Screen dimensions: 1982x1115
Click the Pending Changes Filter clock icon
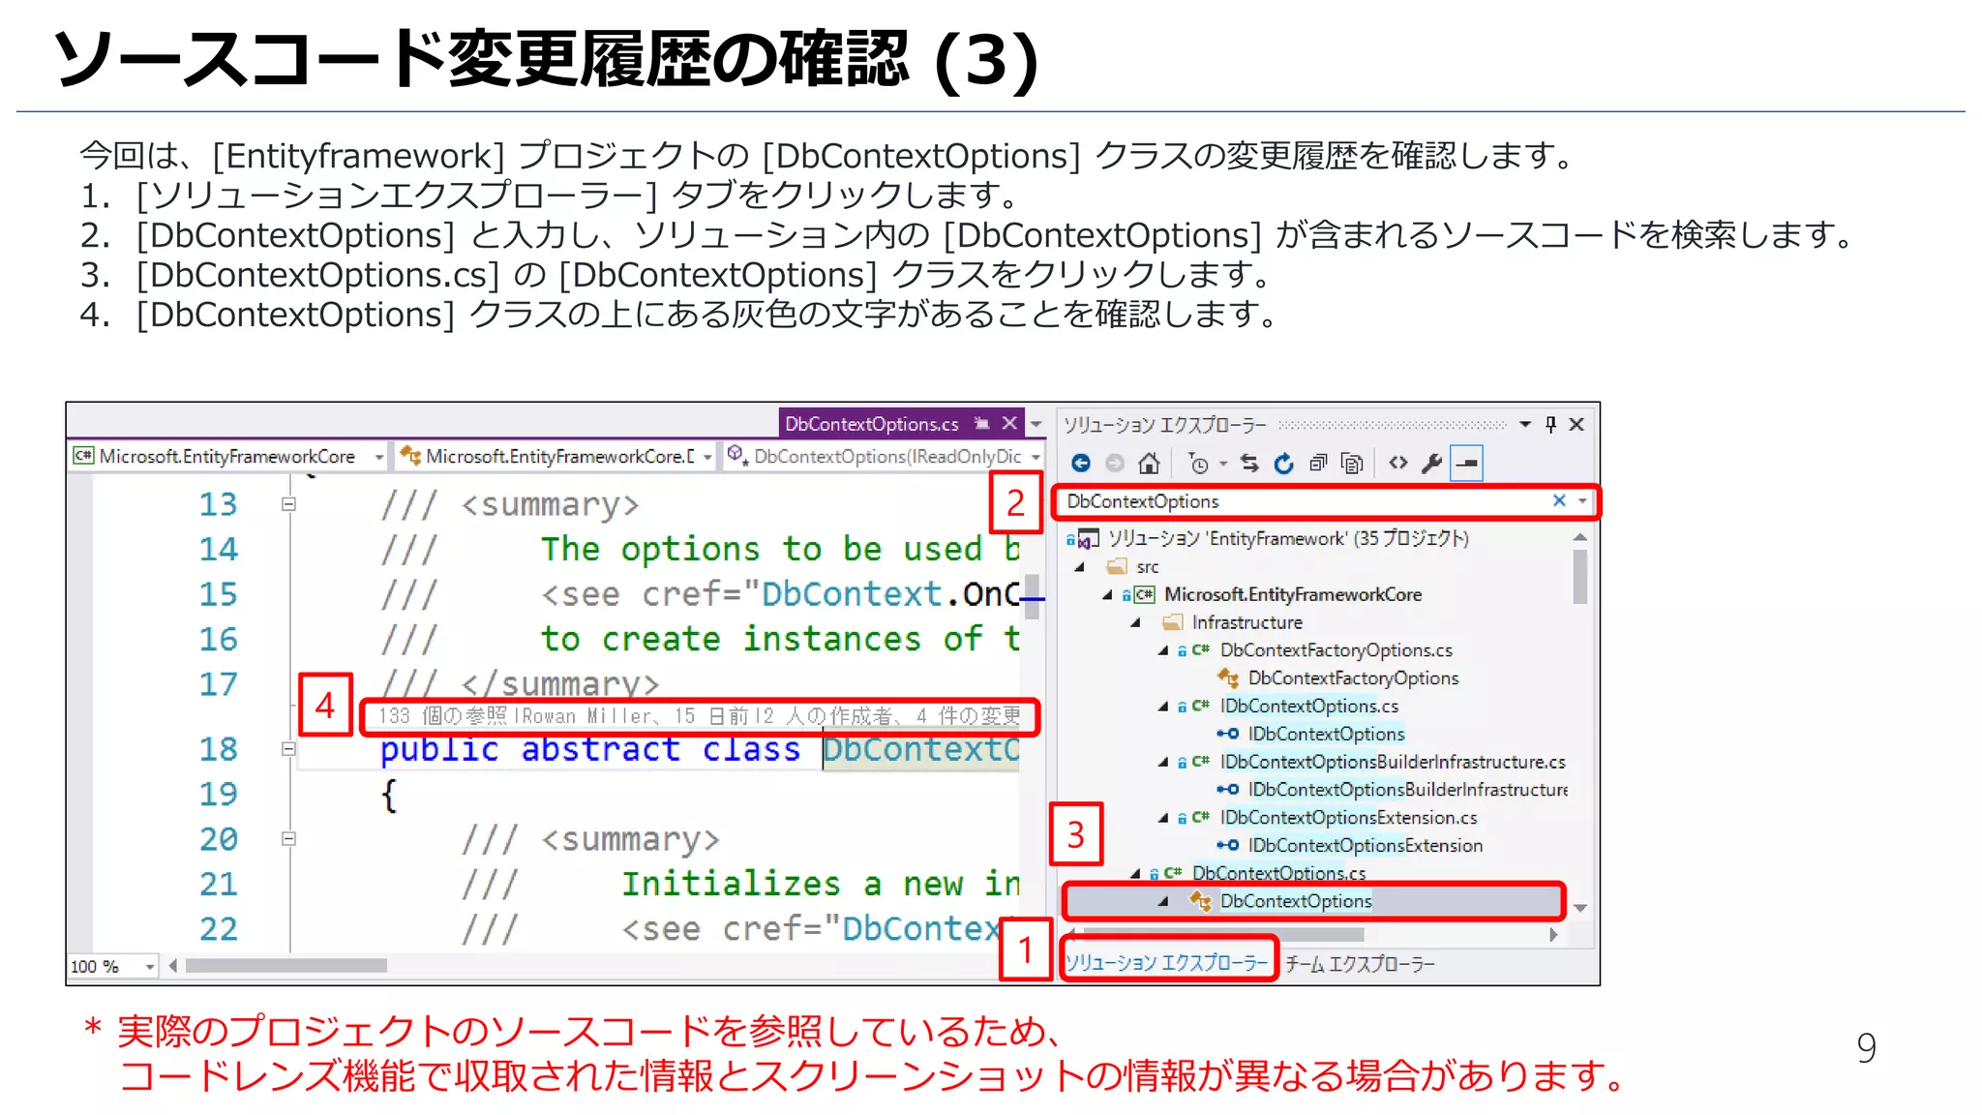click(x=1198, y=464)
